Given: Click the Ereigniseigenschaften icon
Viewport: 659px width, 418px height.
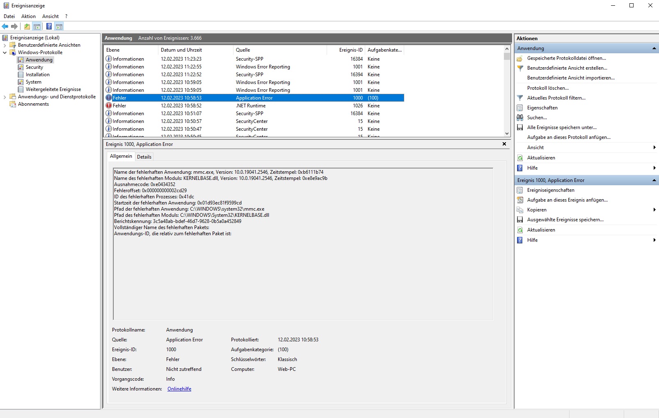Looking at the screenshot, I should point(520,190).
